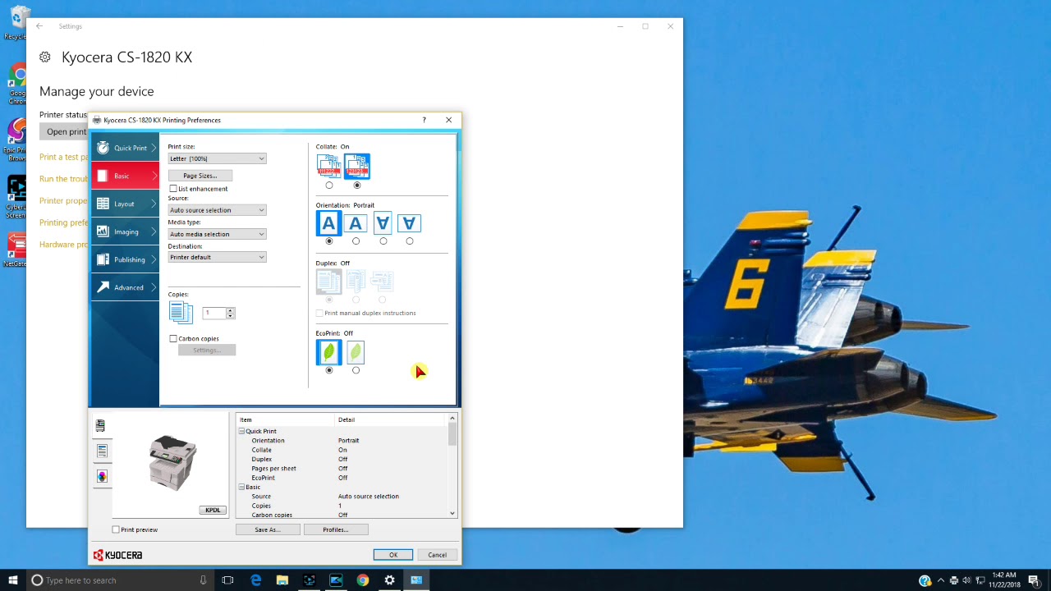Enable Print preview checkbox

coord(116,529)
